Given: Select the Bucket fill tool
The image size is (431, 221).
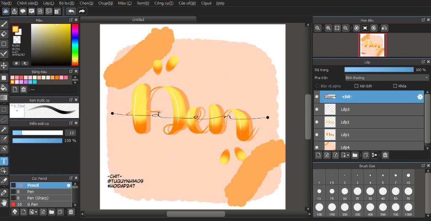Looking at the screenshot, I should click(4, 87).
